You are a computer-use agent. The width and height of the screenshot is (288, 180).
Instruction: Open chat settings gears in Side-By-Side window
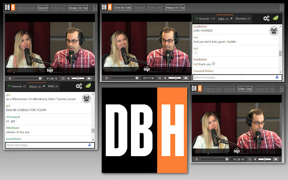[x=266, y=18]
